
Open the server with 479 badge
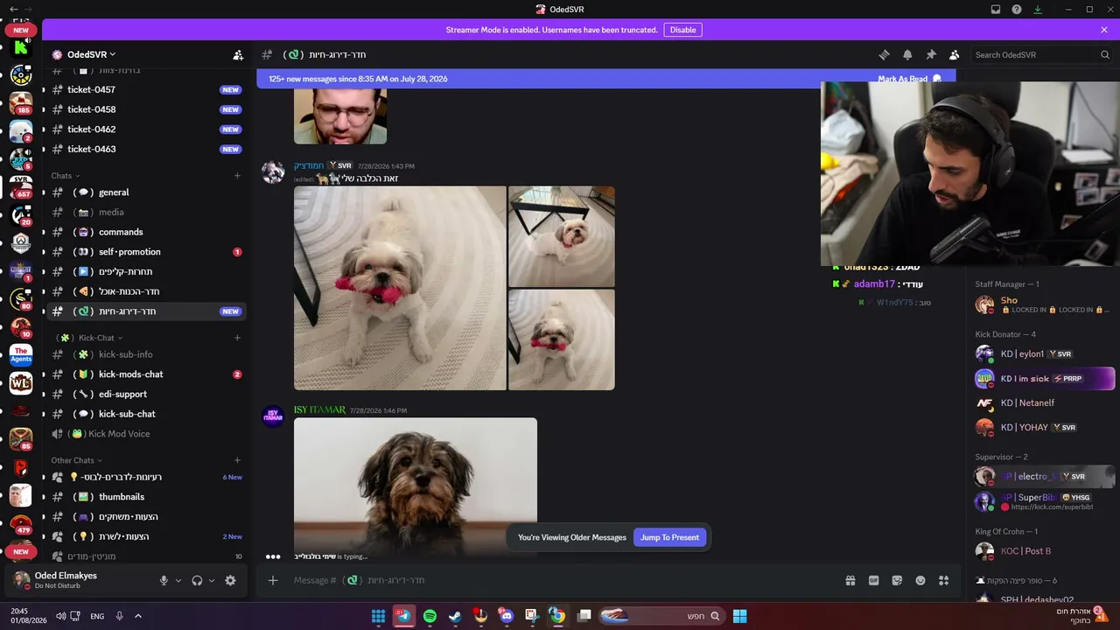coord(21,523)
